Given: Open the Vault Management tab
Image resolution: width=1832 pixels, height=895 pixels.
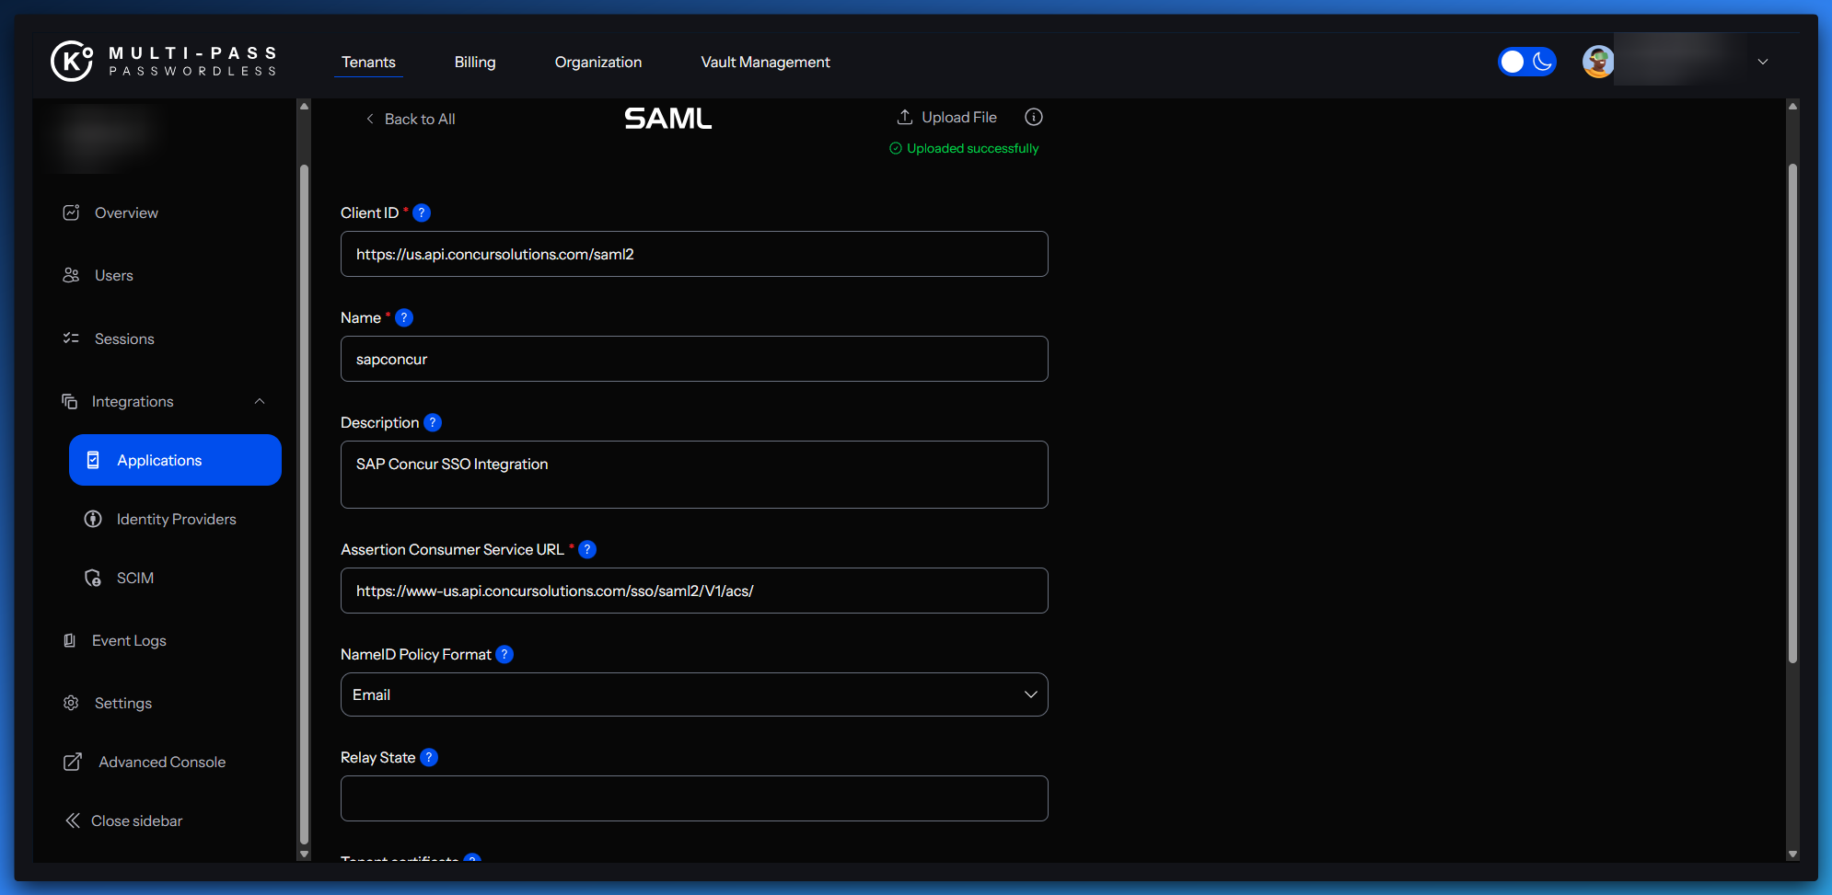Looking at the screenshot, I should pos(765,62).
